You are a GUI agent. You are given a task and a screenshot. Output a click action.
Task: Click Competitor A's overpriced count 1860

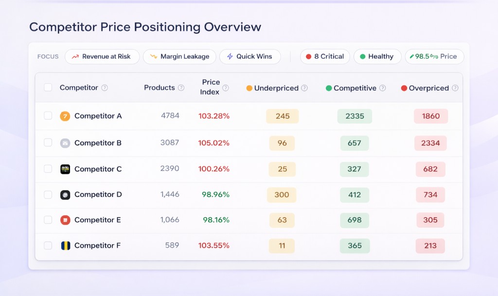tap(431, 116)
